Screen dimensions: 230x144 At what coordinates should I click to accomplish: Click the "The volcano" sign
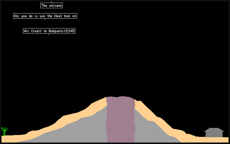point(51,6)
